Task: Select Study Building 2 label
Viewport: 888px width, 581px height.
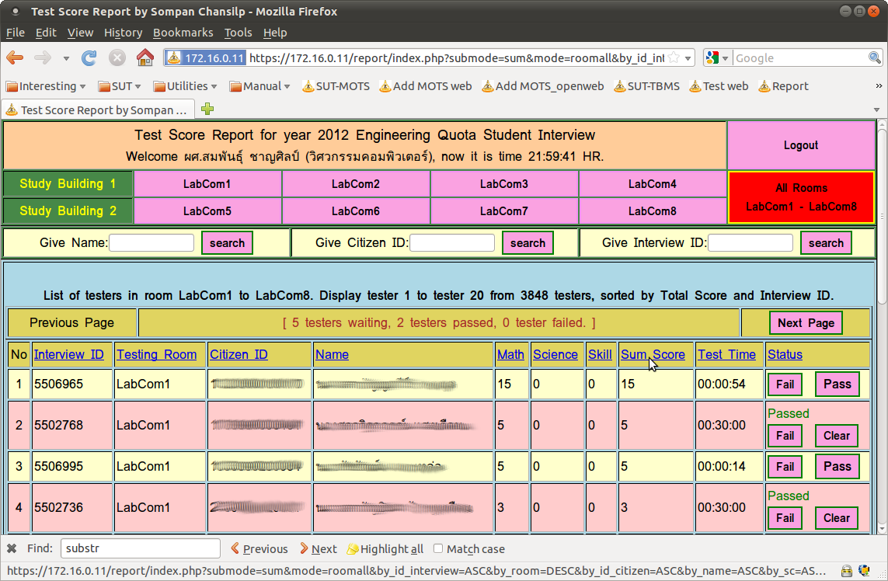Action: 68,210
